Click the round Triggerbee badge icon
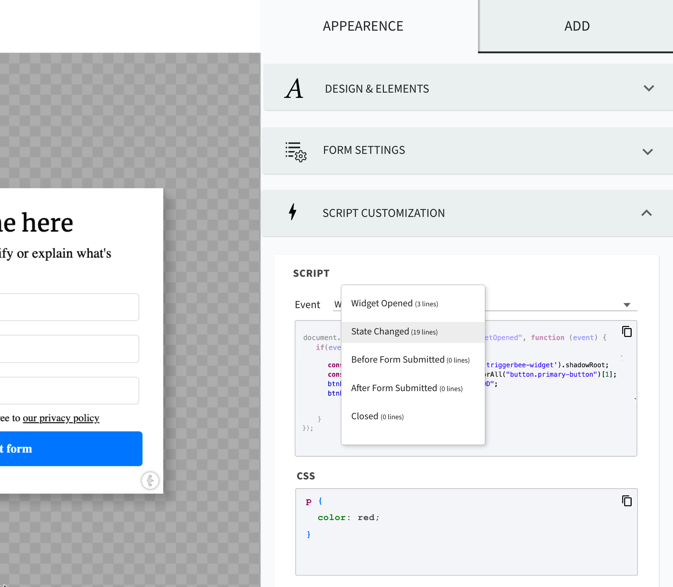The width and height of the screenshot is (673, 587). pos(150,480)
